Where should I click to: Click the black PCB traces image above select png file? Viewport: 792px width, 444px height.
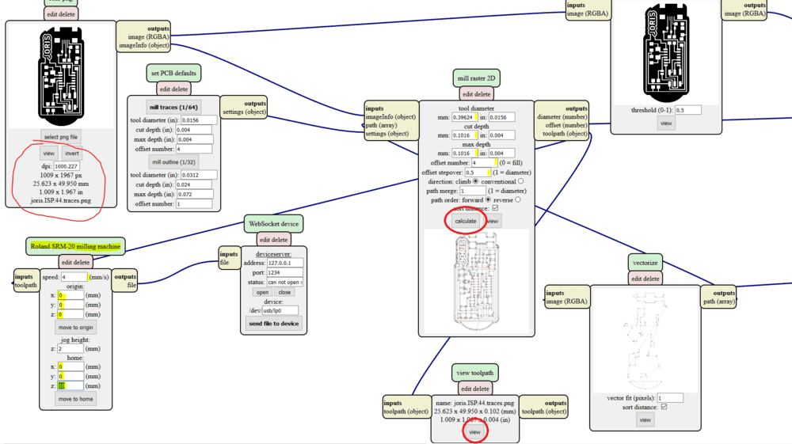pyautogui.click(x=61, y=77)
